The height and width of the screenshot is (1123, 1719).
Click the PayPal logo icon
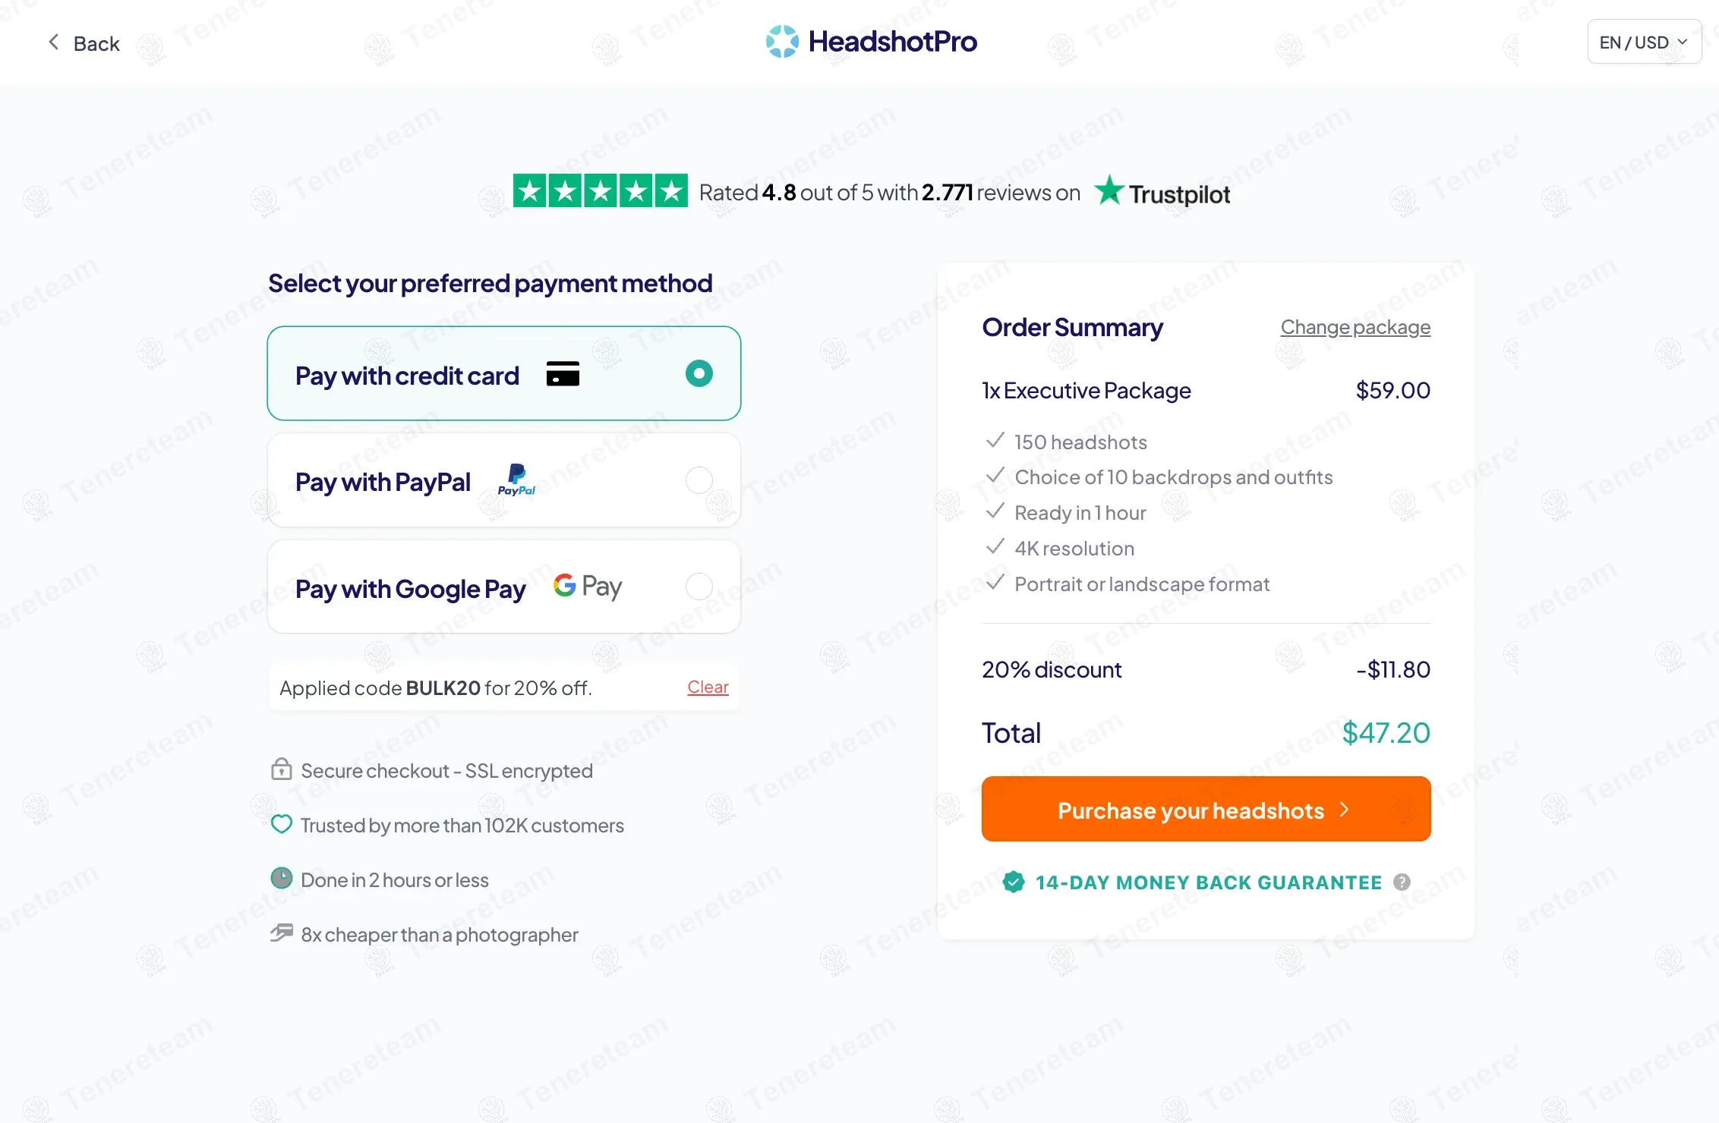(516, 480)
